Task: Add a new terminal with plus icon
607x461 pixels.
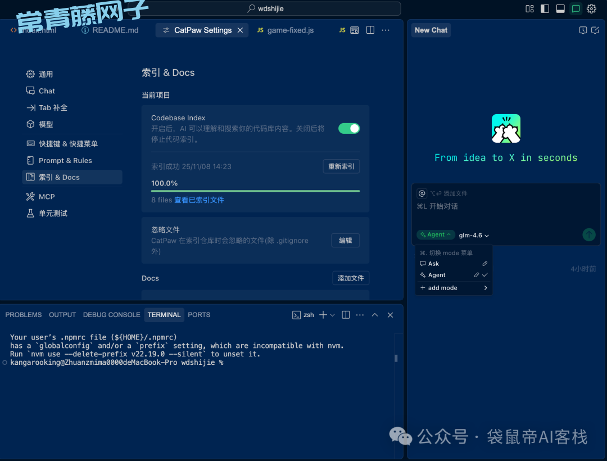Action: [x=323, y=315]
